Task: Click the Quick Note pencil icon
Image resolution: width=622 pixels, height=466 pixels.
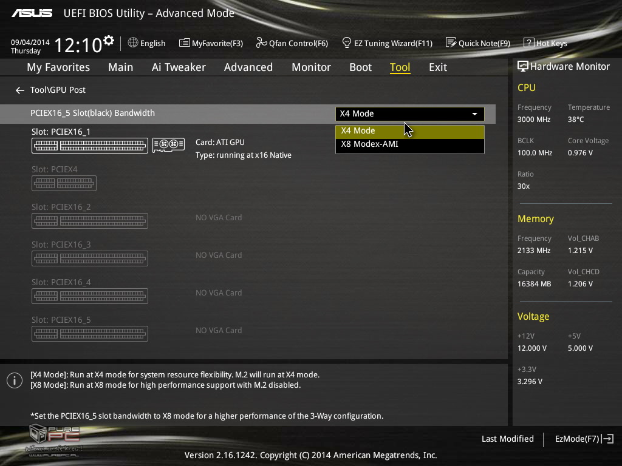Action: (x=451, y=42)
